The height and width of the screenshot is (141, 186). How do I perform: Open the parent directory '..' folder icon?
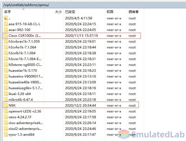pos(6,18)
